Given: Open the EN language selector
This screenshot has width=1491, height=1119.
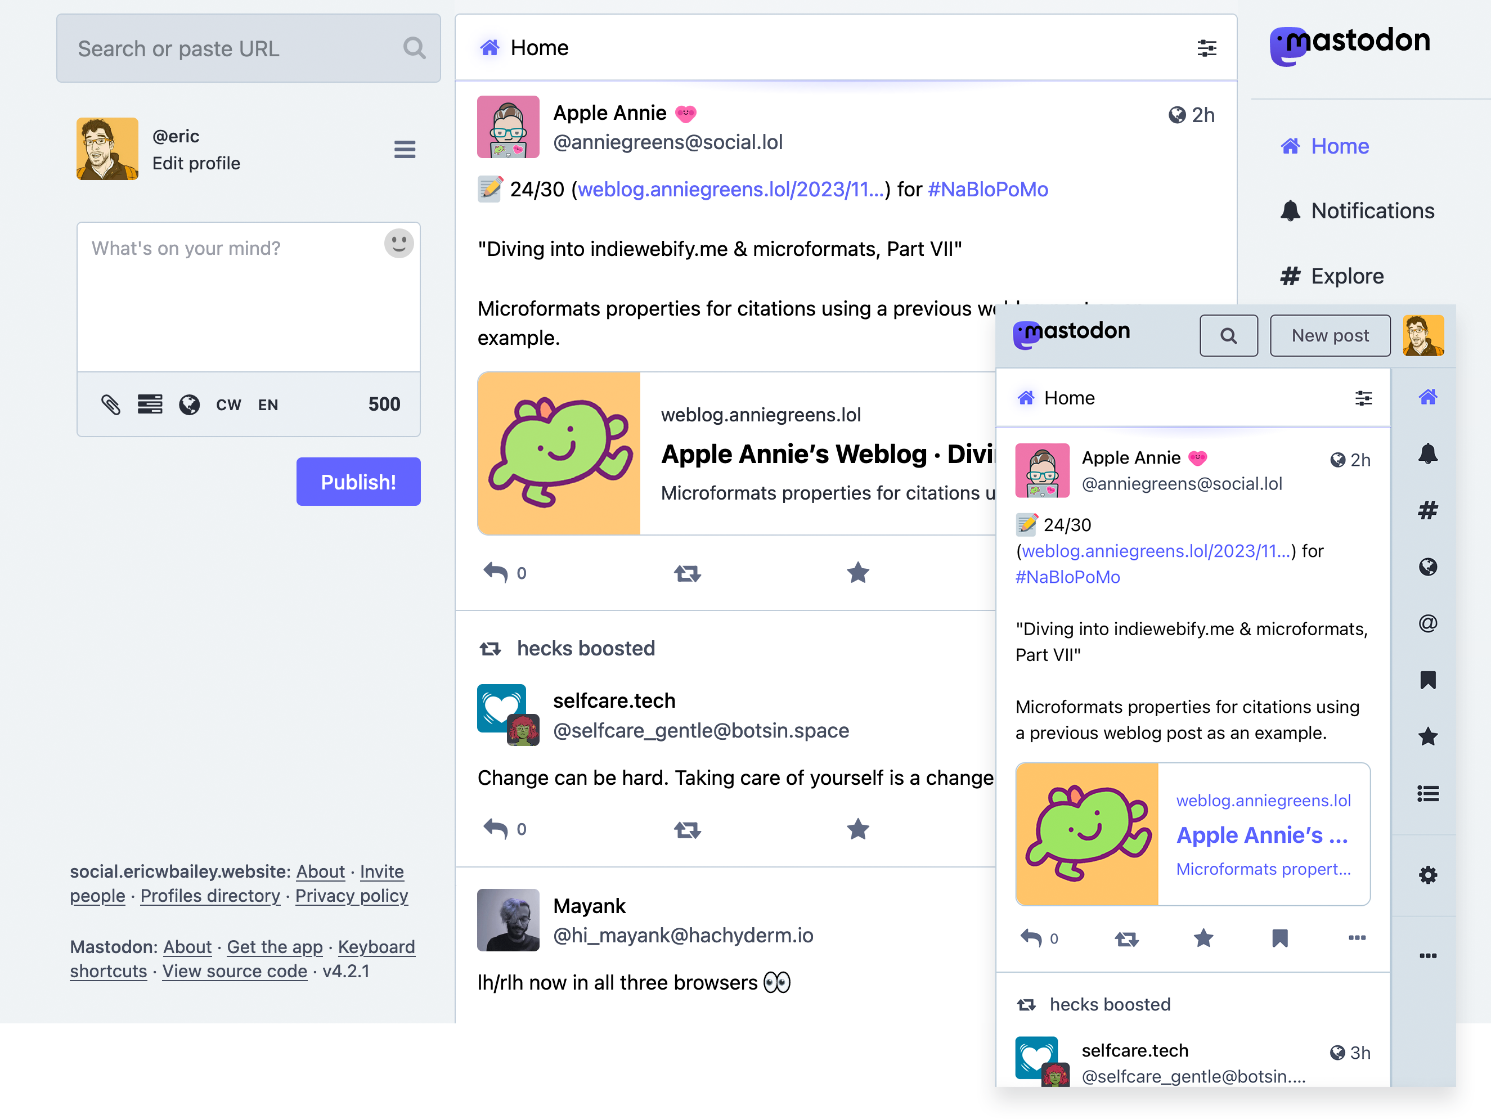Looking at the screenshot, I should pos(268,405).
